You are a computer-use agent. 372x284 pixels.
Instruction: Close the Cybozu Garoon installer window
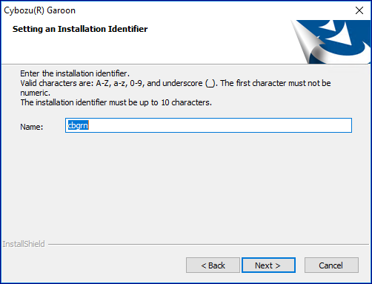point(359,10)
